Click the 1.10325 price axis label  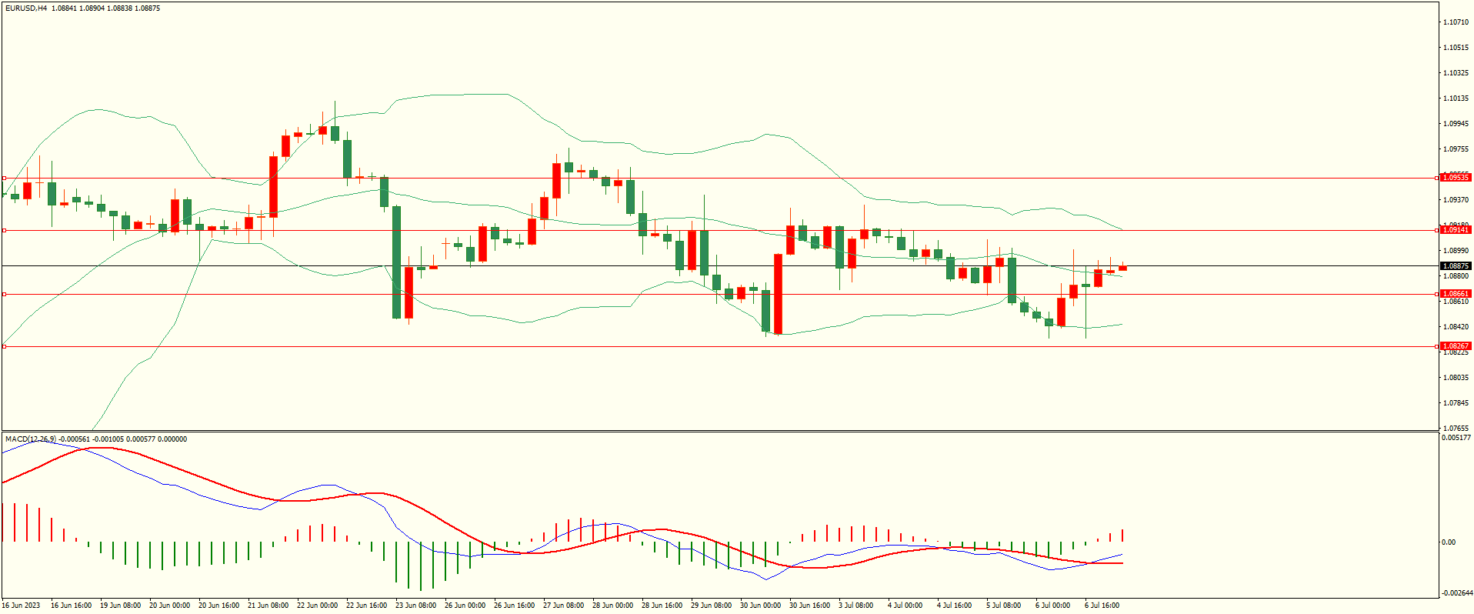[1456, 73]
